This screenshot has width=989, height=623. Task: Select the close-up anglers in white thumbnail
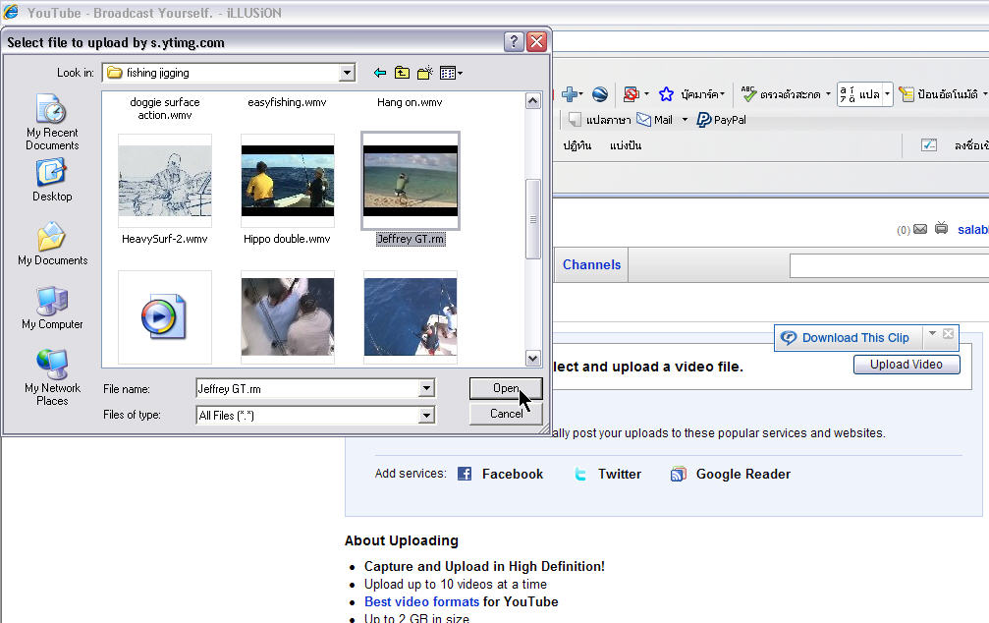point(288,316)
